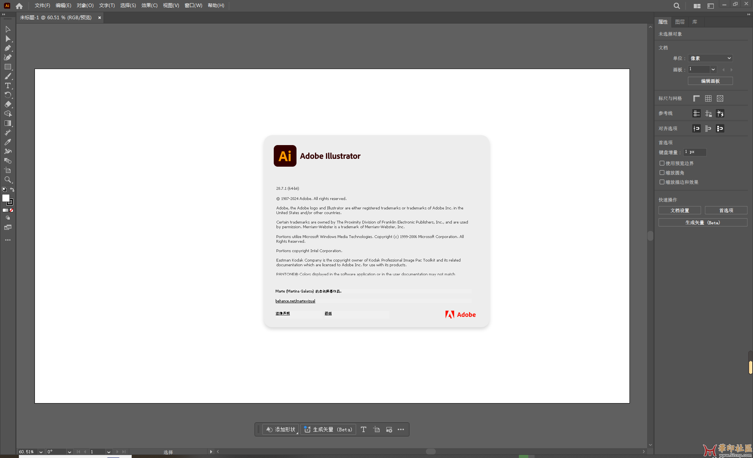The image size is (753, 458).
Task: Click the 文档设置 button
Action: pyautogui.click(x=680, y=211)
